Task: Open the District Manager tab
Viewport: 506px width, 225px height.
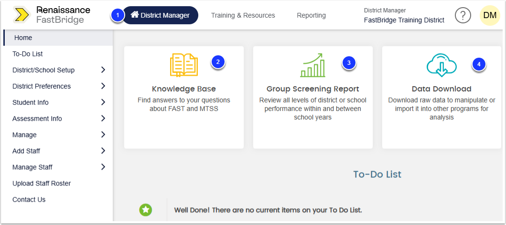Action: pos(160,15)
